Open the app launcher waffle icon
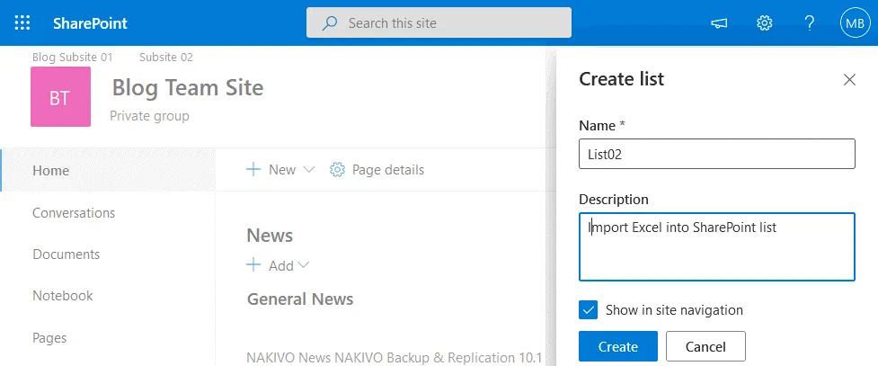Image resolution: width=878 pixels, height=366 pixels. point(22,22)
